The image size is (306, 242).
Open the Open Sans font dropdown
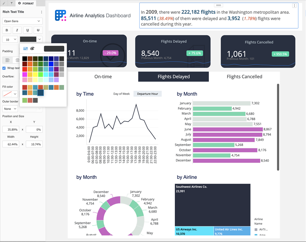click(x=23, y=21)
